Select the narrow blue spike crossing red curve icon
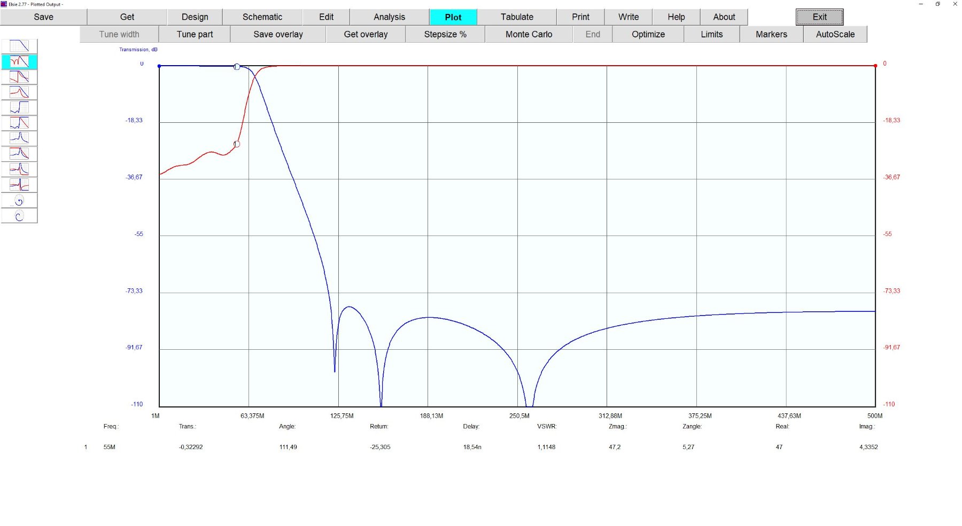 pyautogui.click(x=19, y=185)
